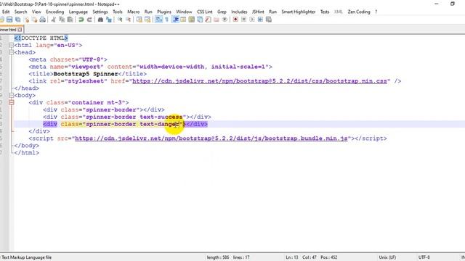The image size is (465, 261).
Task: Click Run Macro Multiple Times icon
Action: [260, 20]
